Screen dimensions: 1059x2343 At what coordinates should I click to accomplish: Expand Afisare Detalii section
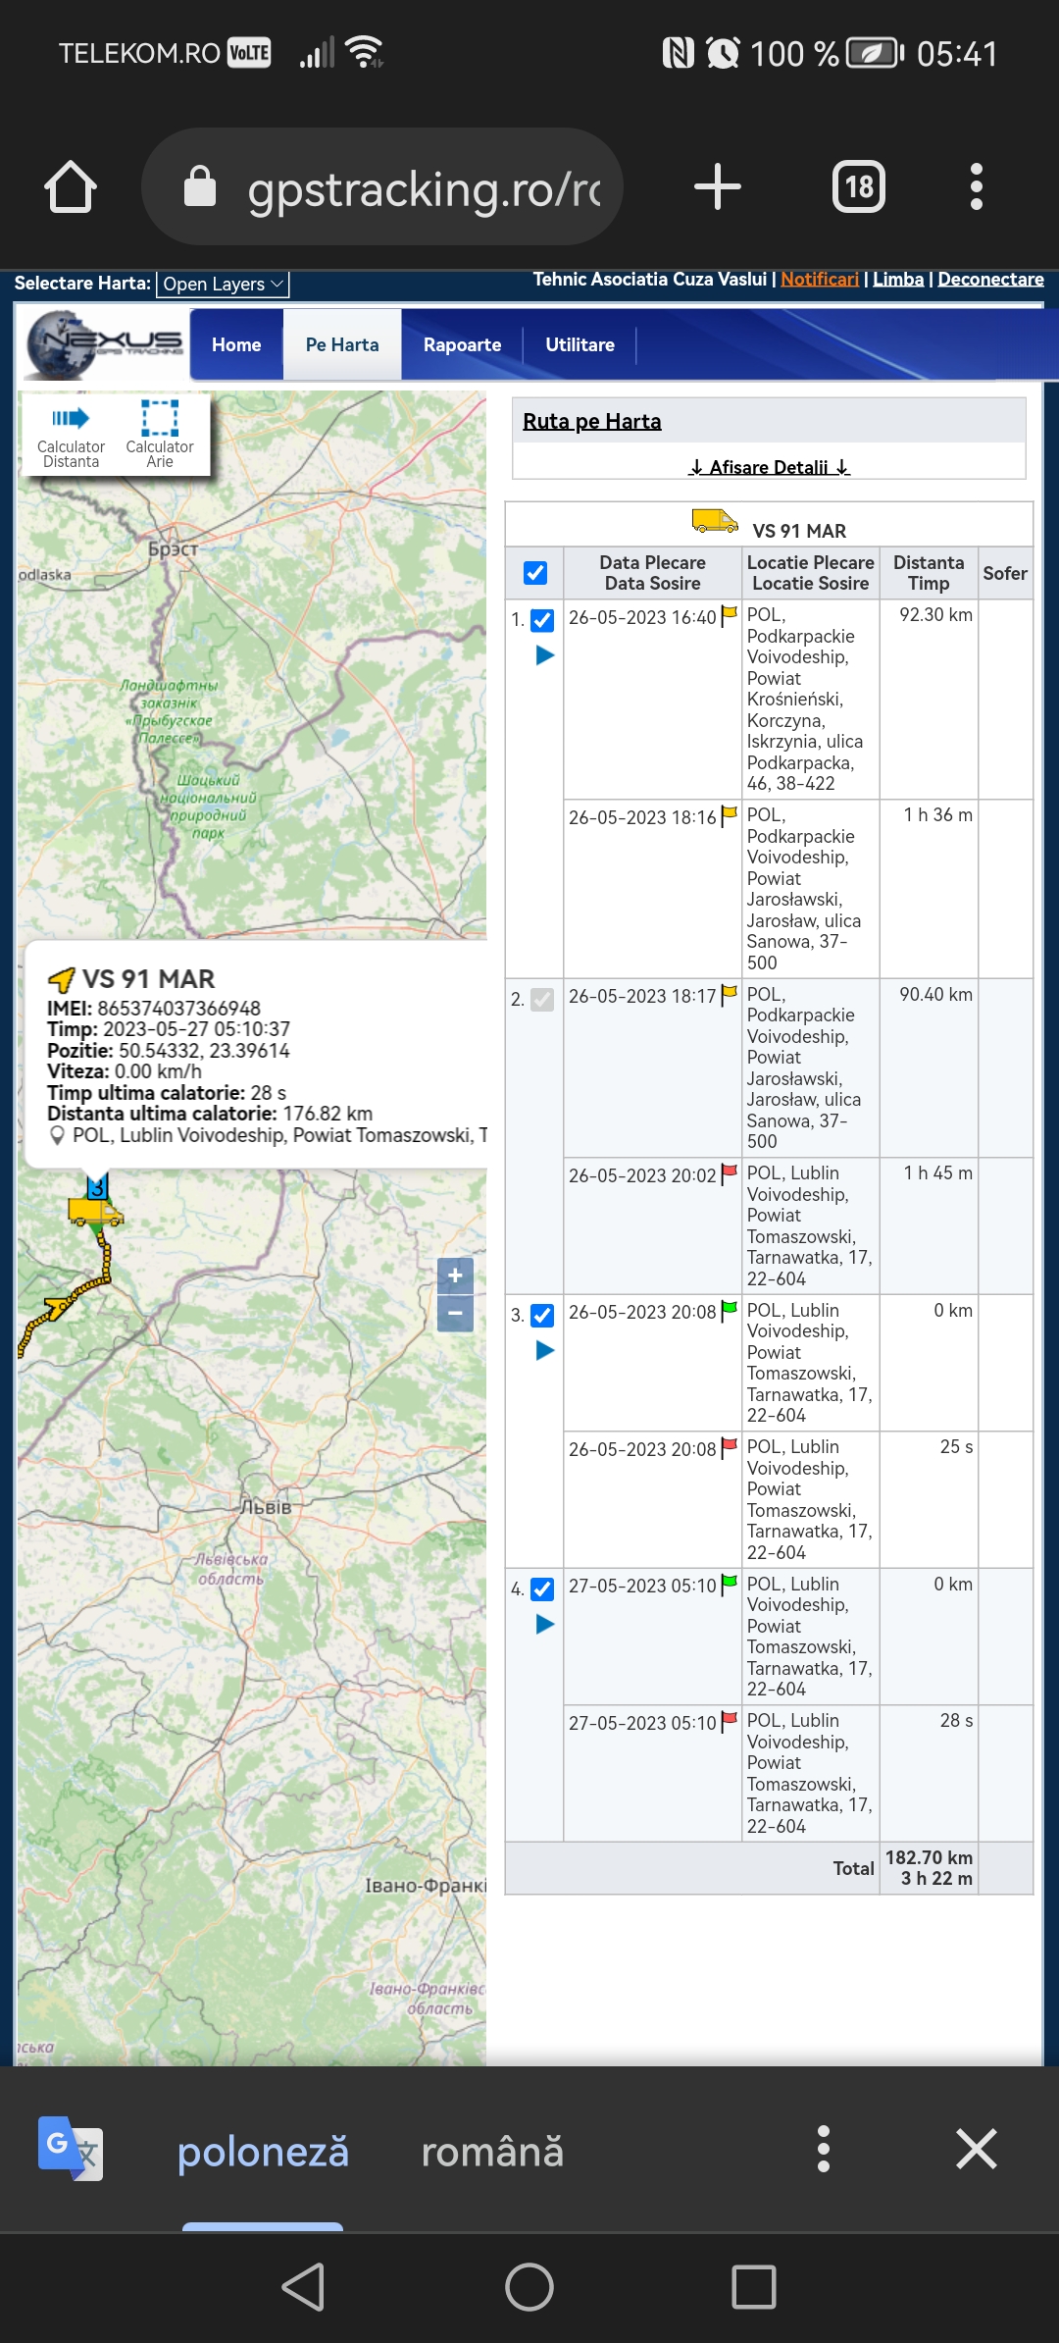(x=769, y=467)
